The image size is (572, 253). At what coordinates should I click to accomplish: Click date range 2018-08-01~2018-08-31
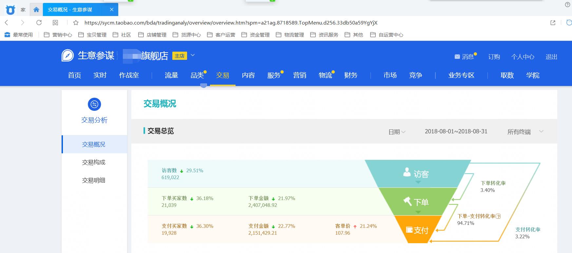(456, 131)
